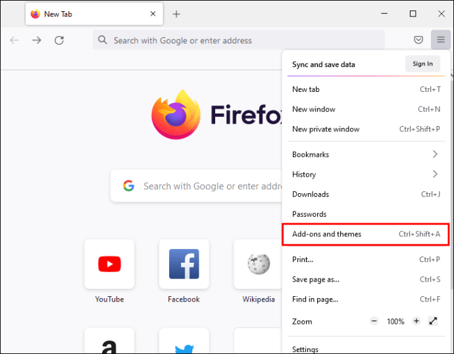
Task: Open Downloads from the menu
Action: [x=366, y=194]
